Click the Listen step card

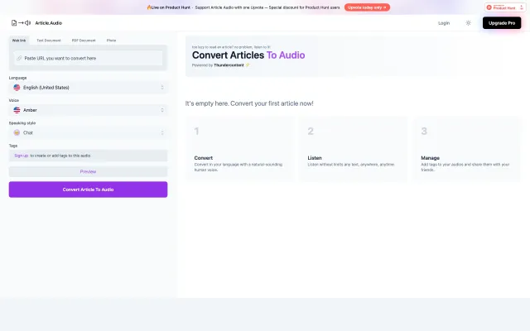point(353,149)
